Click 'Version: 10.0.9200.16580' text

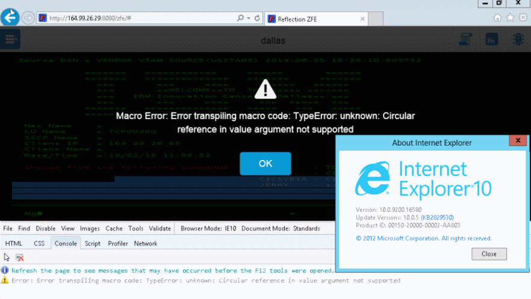pyautogui.click(x=388, y=210)
